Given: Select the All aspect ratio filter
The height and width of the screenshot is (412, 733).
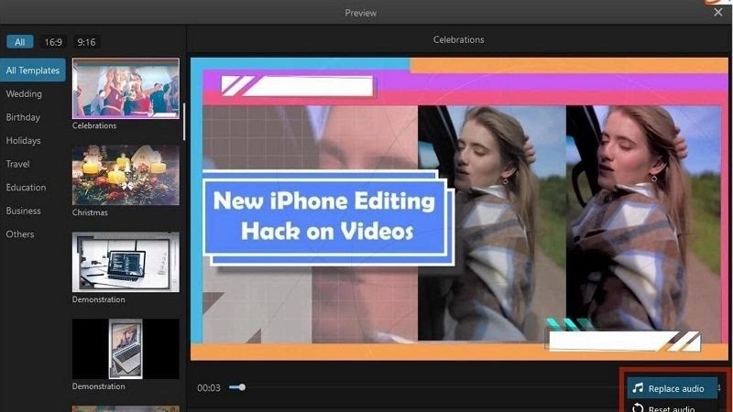Looking at the screenshot, I should tap(19, 42).
